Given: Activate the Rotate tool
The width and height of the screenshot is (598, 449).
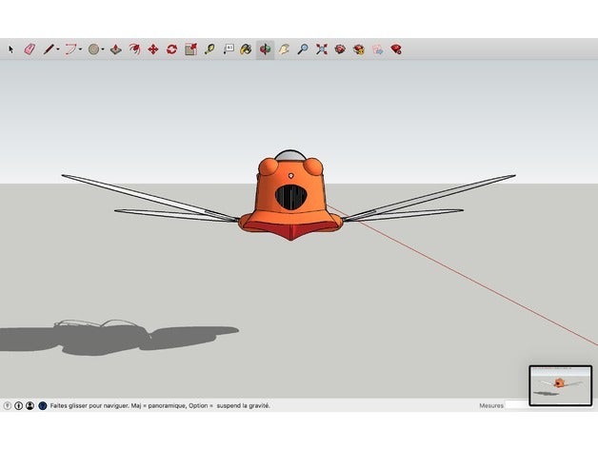Looking at the screenshot, I should pyautogui.click(x=171, y=49).
